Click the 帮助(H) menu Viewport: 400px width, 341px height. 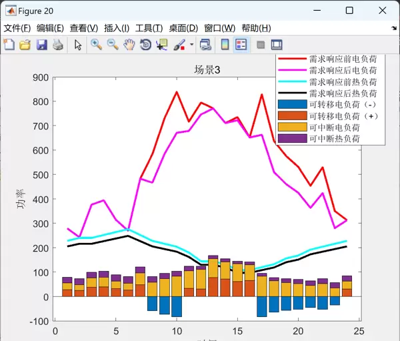[256, 28]
